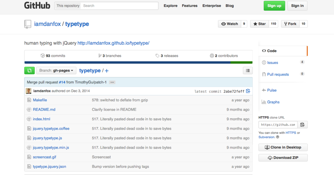The image size is (334, 175).
Task: Open the Graphs tab
Action: point(283,102)
